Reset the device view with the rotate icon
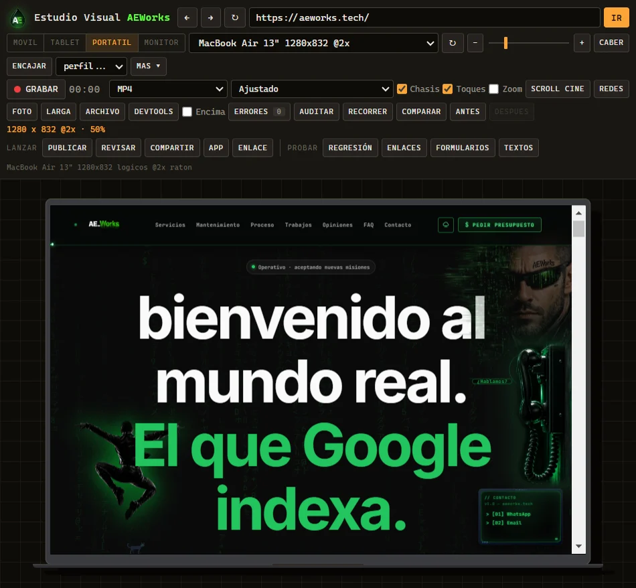Viewport: 636px width, 588px height. (x=453, y=43)
